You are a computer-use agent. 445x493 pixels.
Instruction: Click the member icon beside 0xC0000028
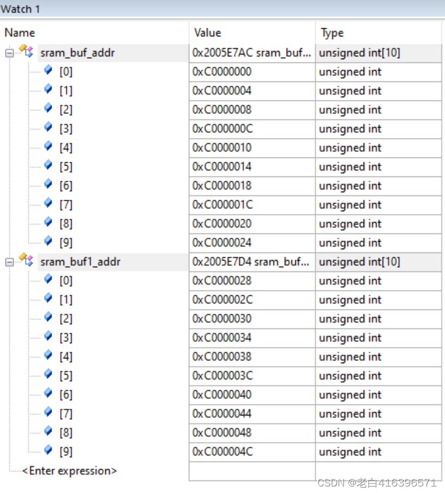[x=48, y=279]
